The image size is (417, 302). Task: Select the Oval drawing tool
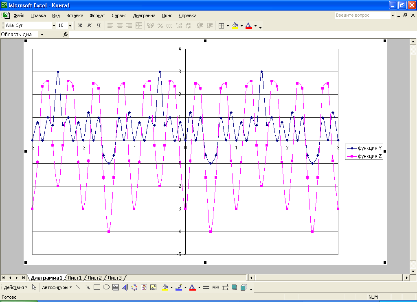[x=106, y=287]
